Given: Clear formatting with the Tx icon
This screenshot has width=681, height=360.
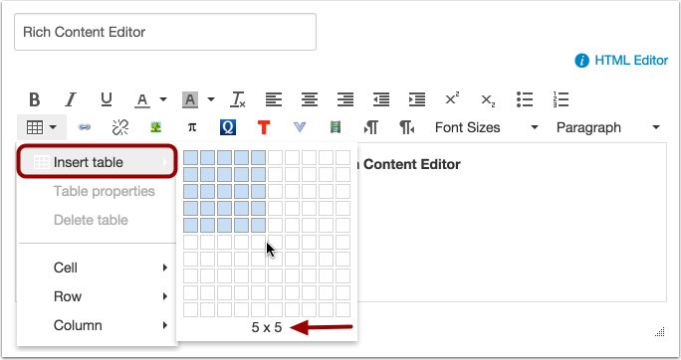Looking at the screenshot, I should coord(238,99).
